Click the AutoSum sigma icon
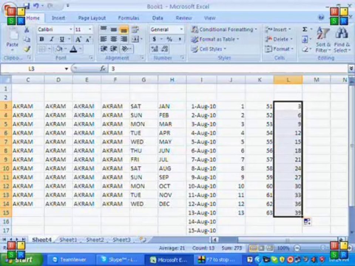This screenshot has width=355, height=266. pyautogui.click(x=305, y=30)
